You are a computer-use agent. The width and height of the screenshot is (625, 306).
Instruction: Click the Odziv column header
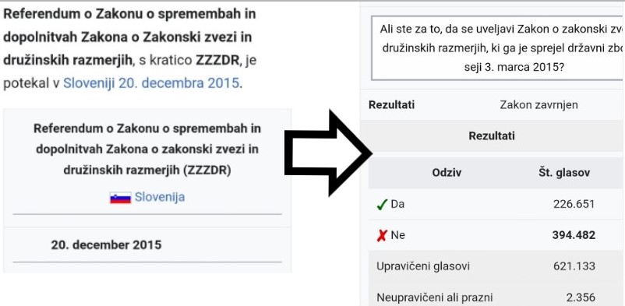(x=447, y=173)
